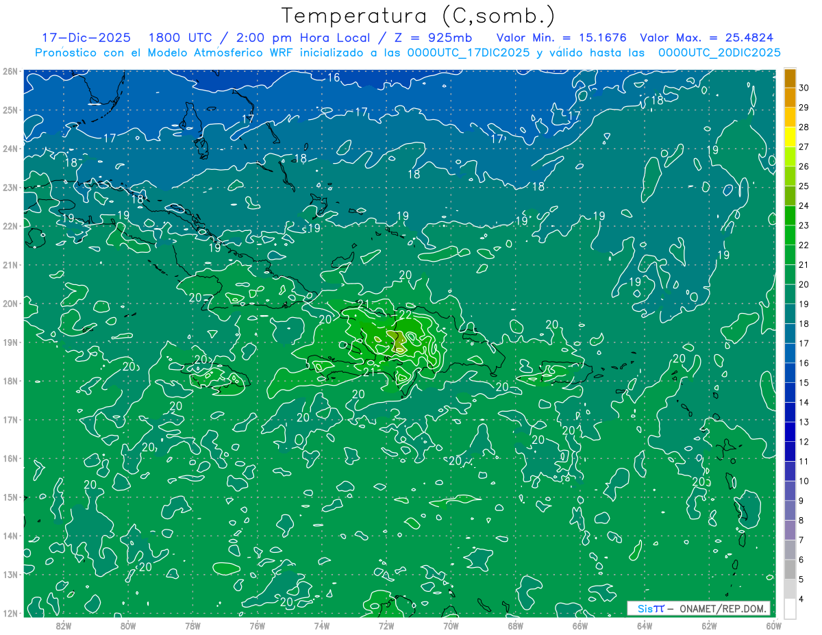This screenshot has height=635, width=822.
Task: Click latitude axis label 26N
Action: tap(10, 71)
